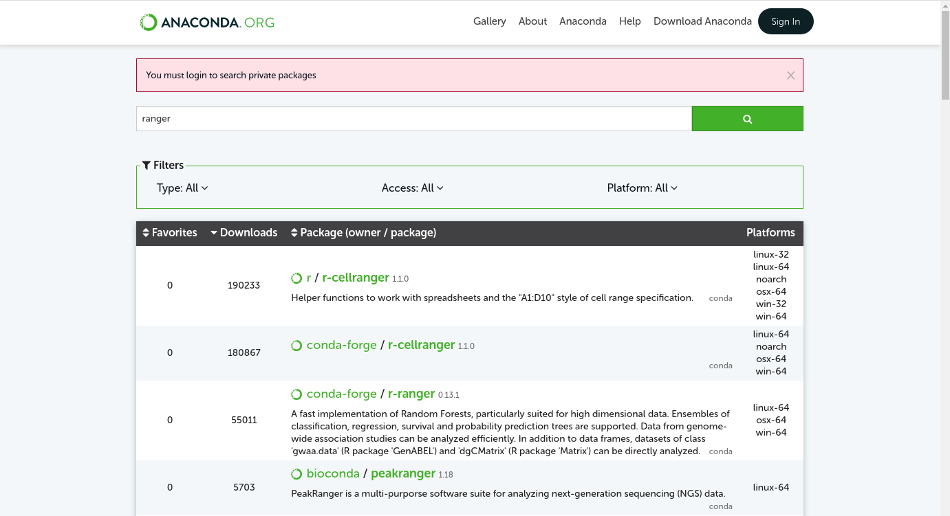Viewport: 950px width, 516px height.
Task: Sort table by Downloads column
Action: click(x=244, y=233)
